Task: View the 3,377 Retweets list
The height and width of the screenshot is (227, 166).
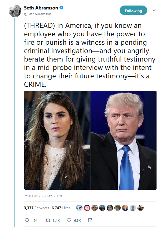Action: (x=36, y=208)
